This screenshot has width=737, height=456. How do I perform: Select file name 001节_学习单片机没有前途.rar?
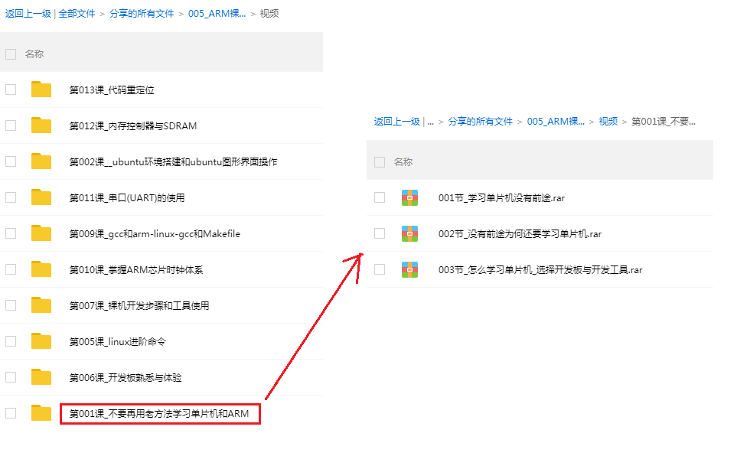(501, 198)
